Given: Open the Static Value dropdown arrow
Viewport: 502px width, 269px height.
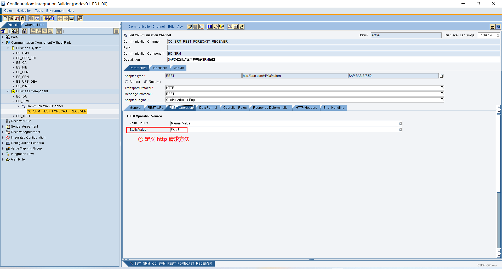Looking at the screenshot, I should tap(400, 129).
